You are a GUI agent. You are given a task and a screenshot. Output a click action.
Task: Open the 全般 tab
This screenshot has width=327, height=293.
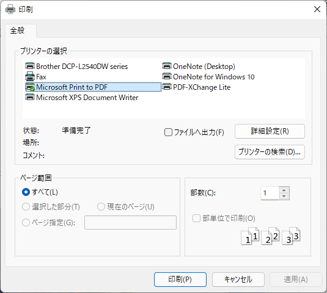pyautogui.click(x=18, y=31)
